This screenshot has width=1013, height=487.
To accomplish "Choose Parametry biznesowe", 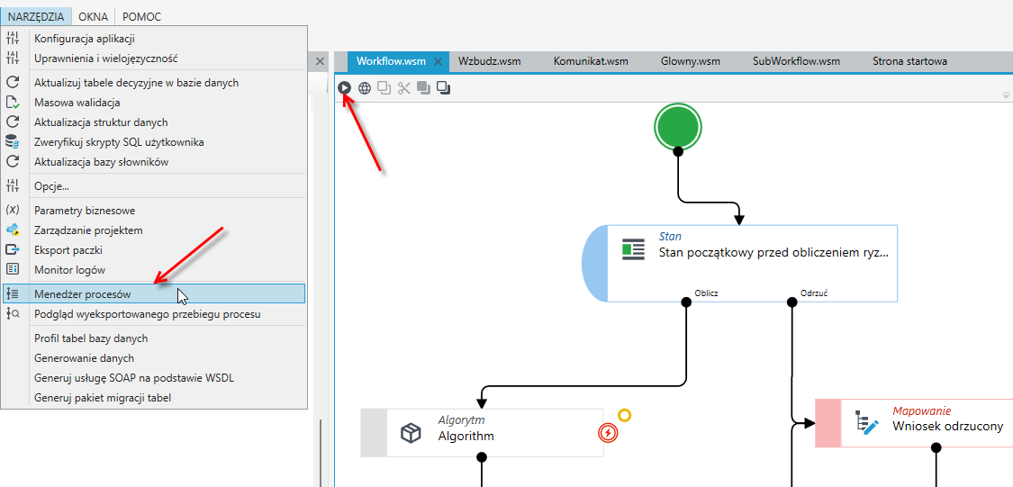I will 154,211.
